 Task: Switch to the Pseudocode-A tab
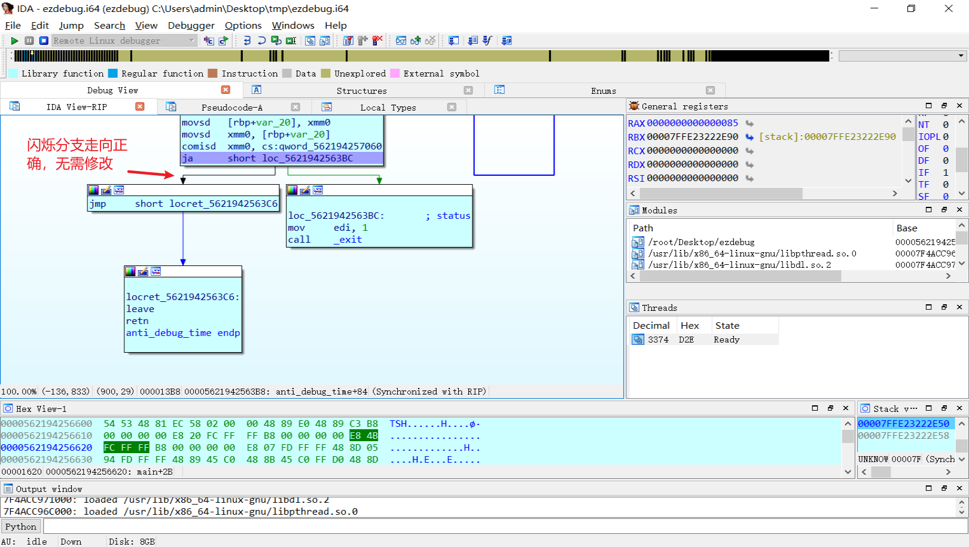[x=232, y=107]
